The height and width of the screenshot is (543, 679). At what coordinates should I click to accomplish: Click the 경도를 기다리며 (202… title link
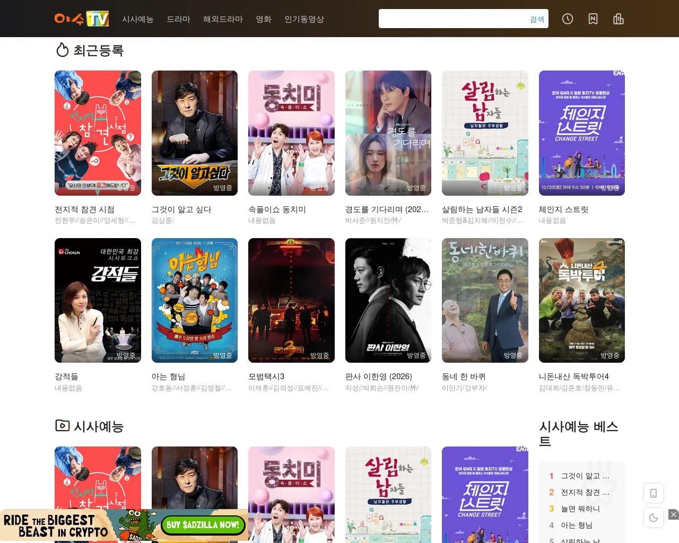point(387,209)
